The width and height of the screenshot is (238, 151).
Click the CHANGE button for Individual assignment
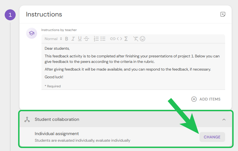point(212,137)
